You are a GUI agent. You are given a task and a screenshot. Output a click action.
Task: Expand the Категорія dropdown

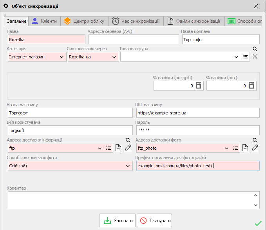pos(61,57)
